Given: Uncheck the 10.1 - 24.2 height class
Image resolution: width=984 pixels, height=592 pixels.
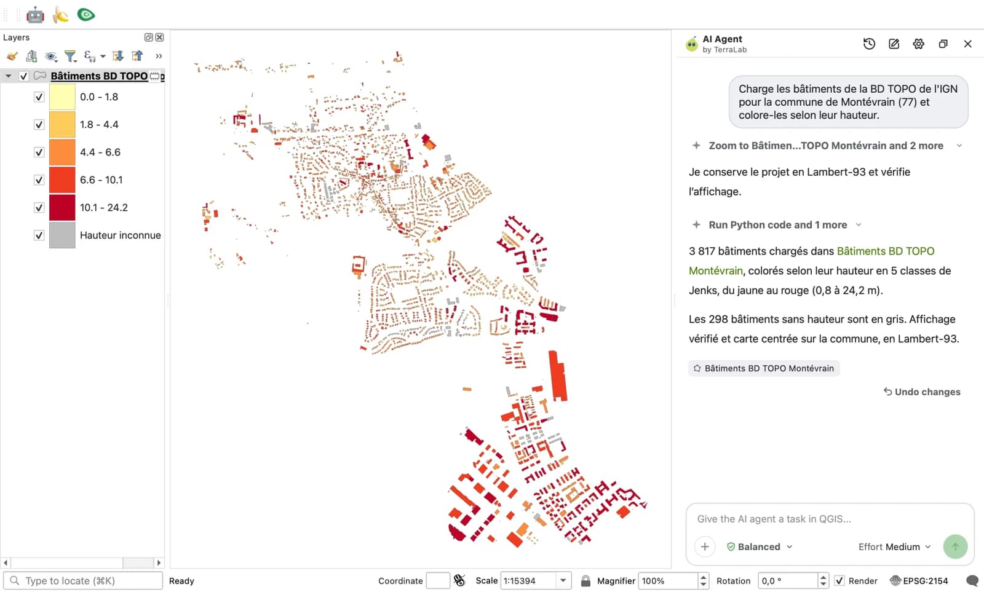Looking at the screenshot, I should [39, 208].
